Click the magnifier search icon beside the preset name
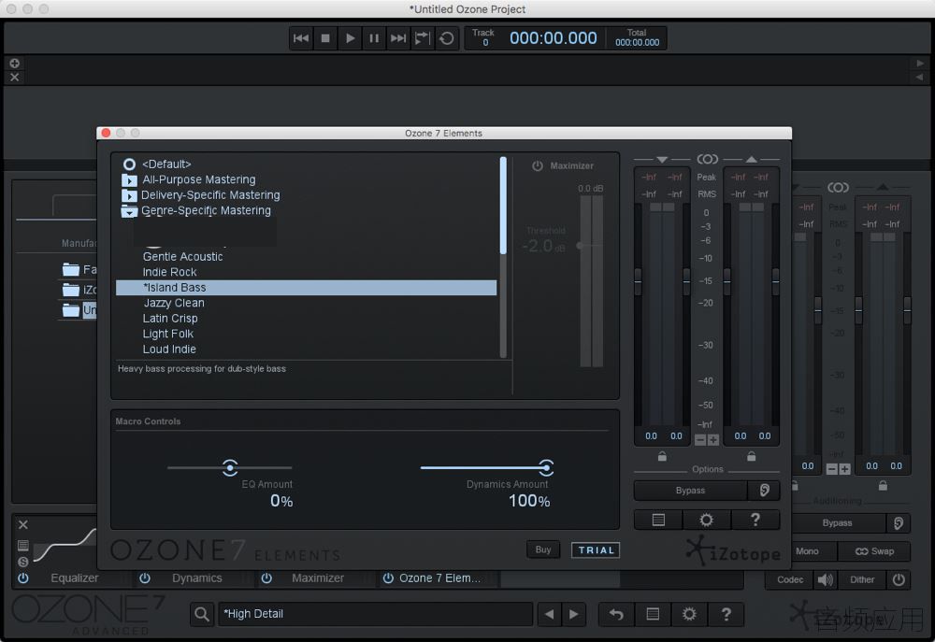935x642 pixels. click(x=202, y=614)
